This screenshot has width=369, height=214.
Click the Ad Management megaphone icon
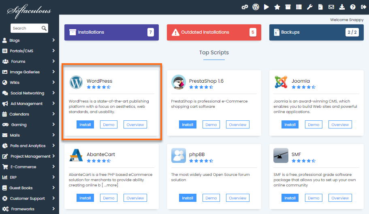click(5, 104)
